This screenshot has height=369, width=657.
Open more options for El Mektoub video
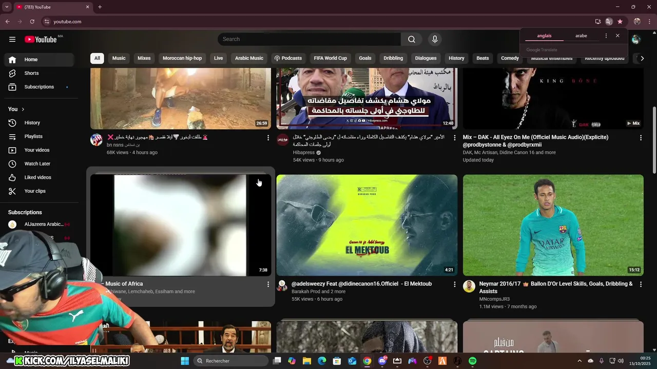(454, 284)
